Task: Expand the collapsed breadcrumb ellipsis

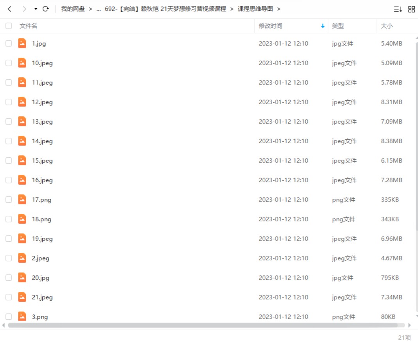Action: coord(99,9)
